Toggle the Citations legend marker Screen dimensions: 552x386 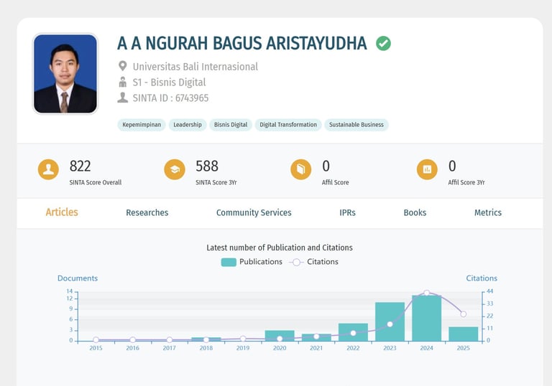point(296,263)
